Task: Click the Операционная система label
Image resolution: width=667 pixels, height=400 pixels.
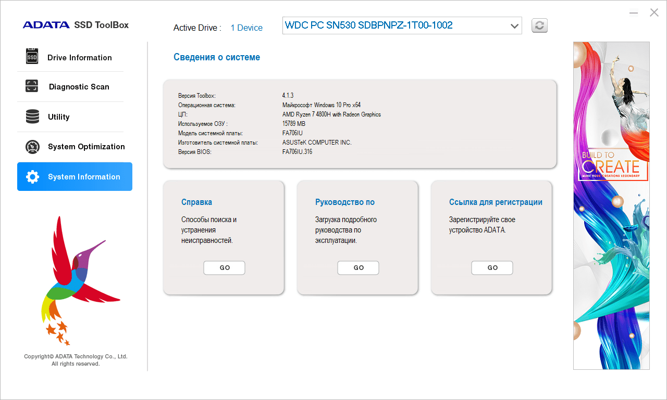Action: pos(207,105)
